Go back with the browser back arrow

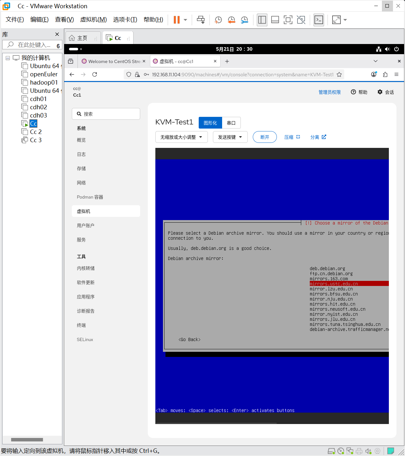pos(72,74)
